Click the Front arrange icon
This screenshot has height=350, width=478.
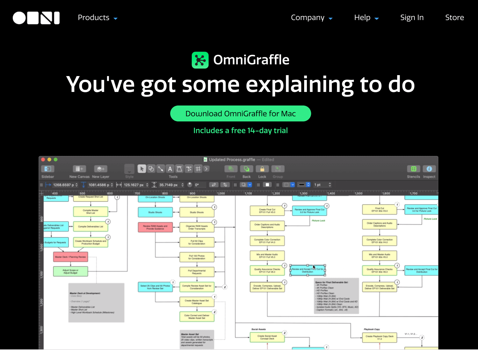[231, 169]
